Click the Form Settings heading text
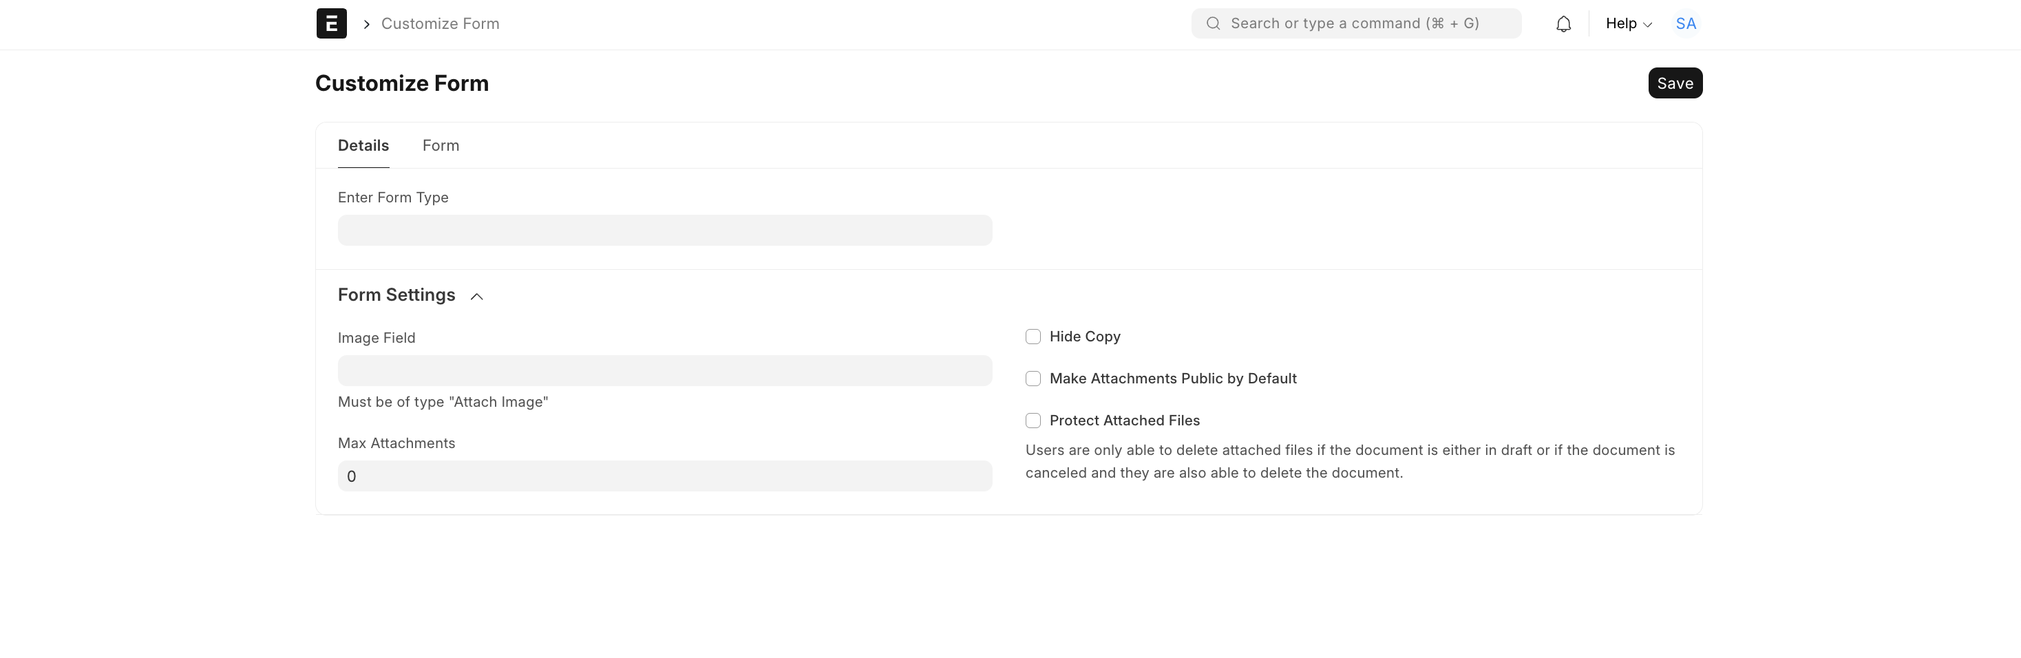This screenshot has width=2021, height=658. pos(396,295)
